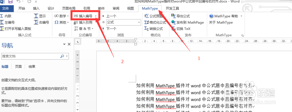Viewport: 292px width, 112px height.
Task: Switch to the 开始 ribbon tab
Action: coord(22,8)
